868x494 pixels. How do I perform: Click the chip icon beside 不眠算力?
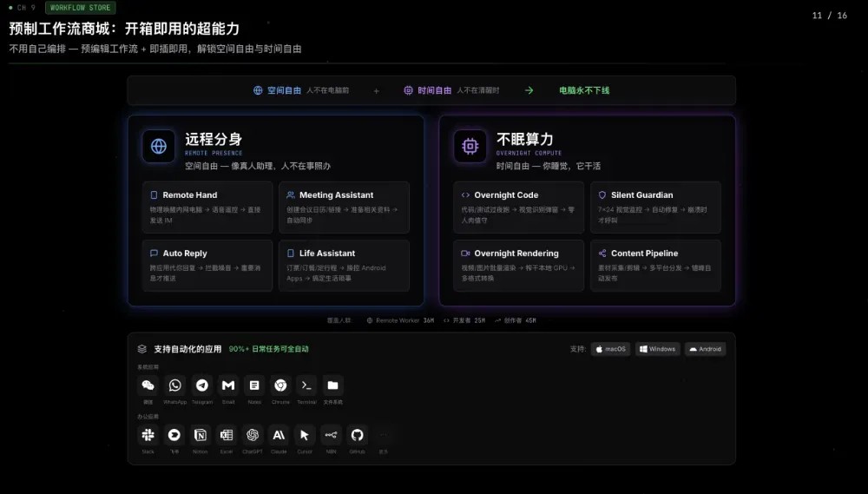(x=470, y=146)
